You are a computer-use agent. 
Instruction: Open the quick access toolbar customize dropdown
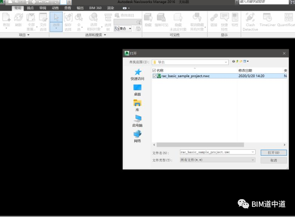coord(69,2)
